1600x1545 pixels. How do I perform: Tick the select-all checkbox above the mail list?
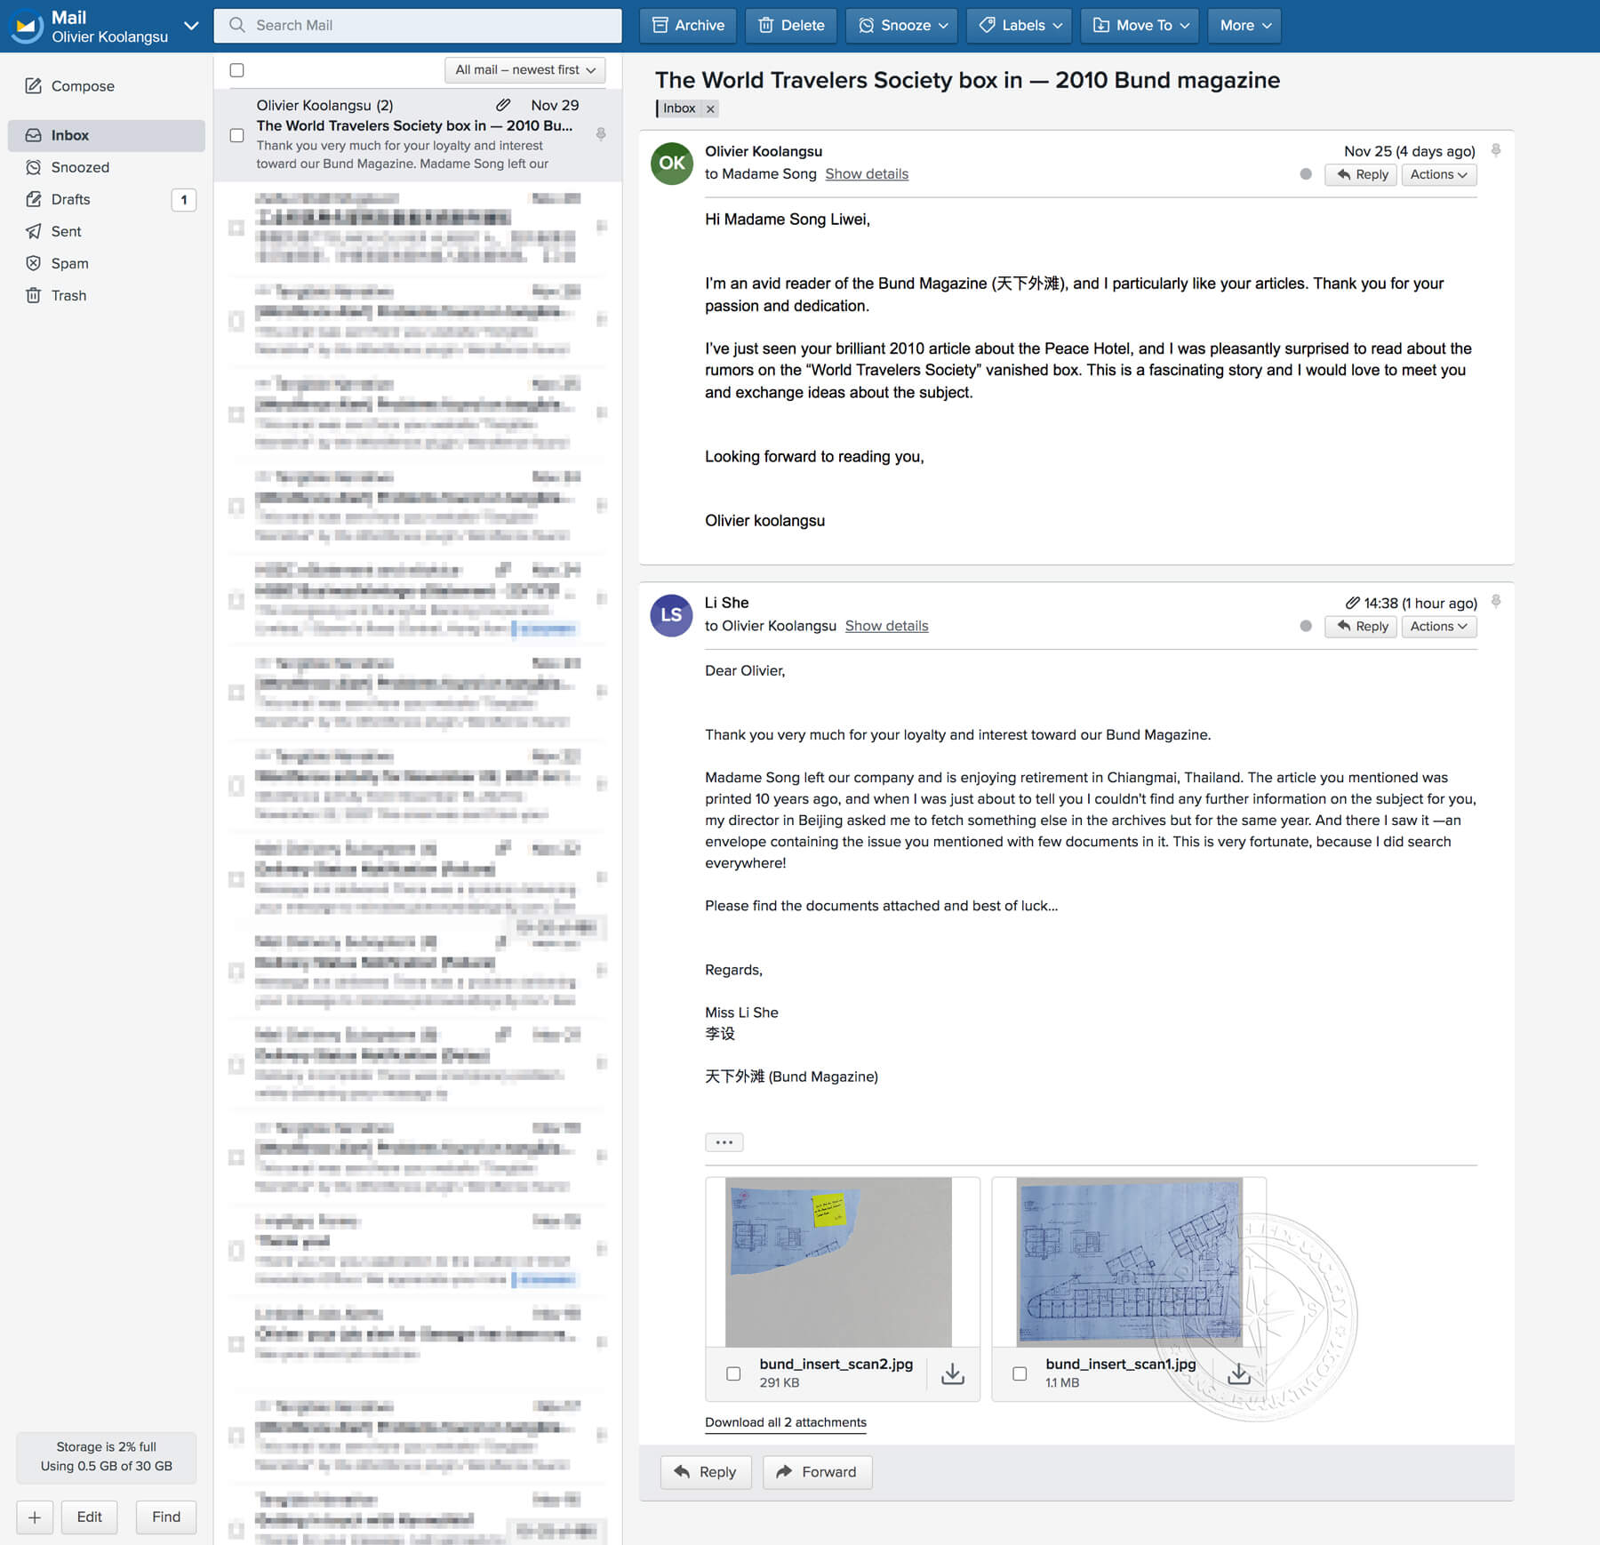coord(236,70)
